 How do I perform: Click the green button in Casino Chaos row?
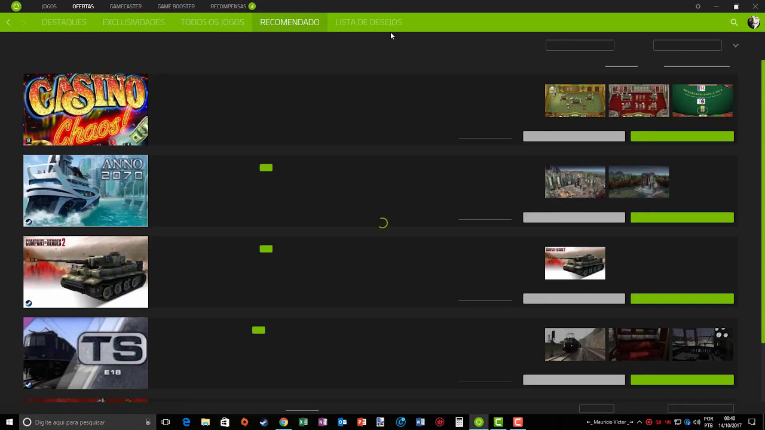pos(682,136)
